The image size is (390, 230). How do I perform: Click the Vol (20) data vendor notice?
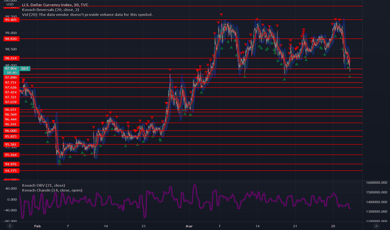click(x=87, y=15)
